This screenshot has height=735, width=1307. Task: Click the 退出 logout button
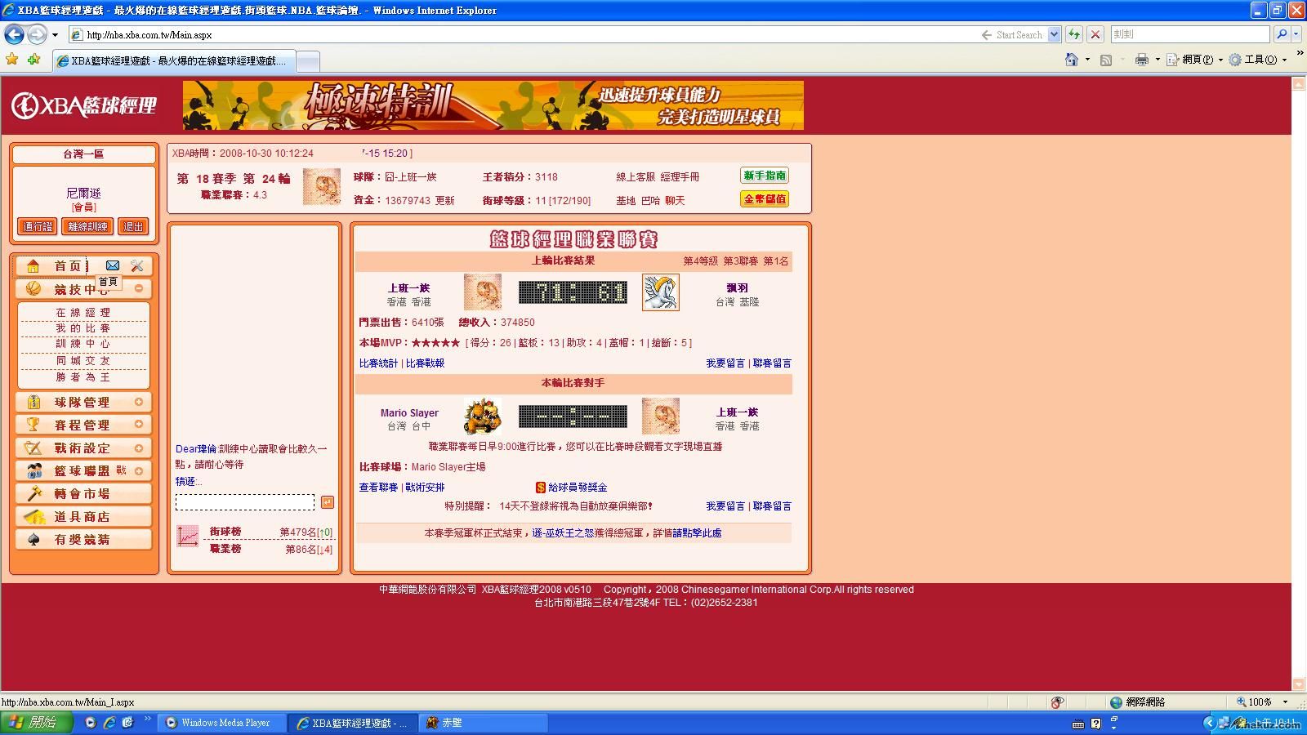coord(133,226)
